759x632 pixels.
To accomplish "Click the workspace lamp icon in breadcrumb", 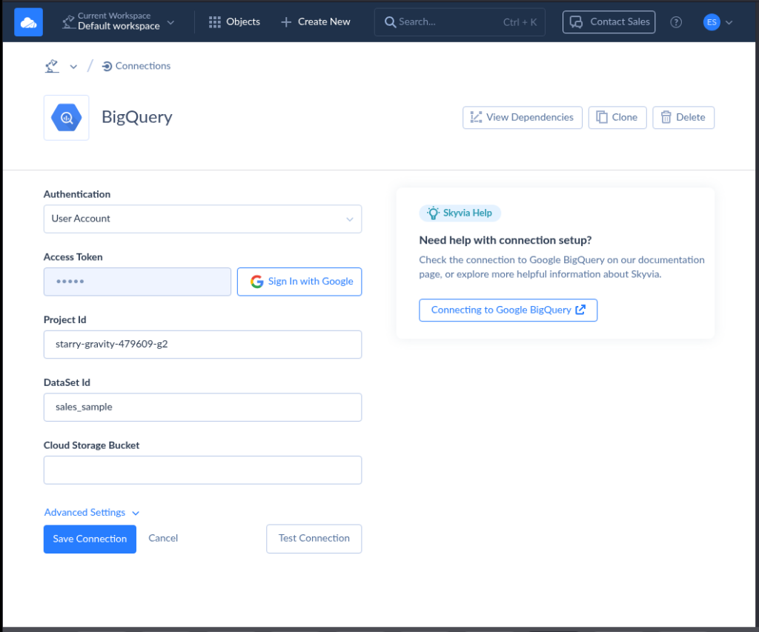I will click(50, 65).
